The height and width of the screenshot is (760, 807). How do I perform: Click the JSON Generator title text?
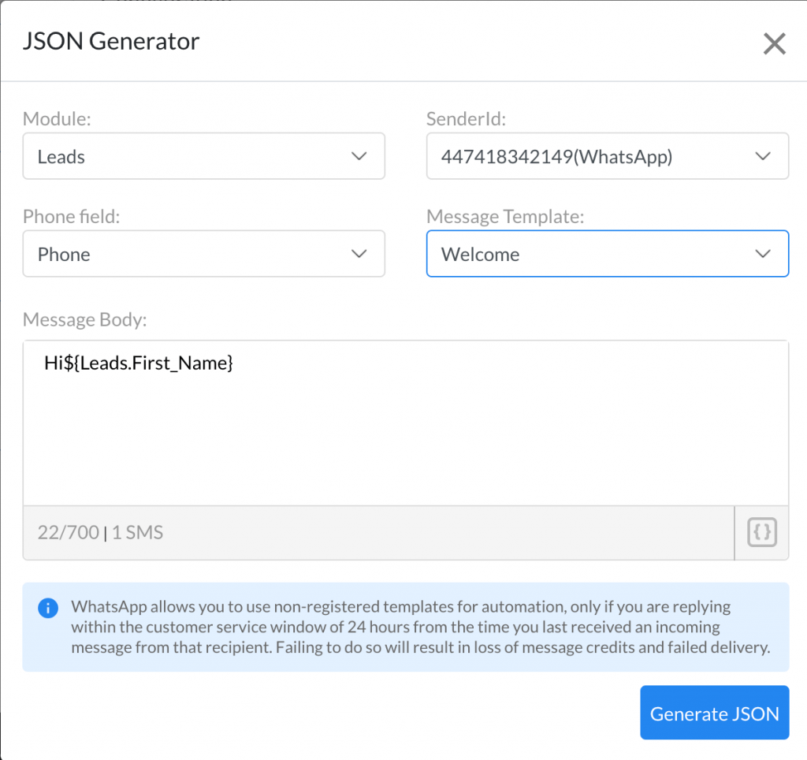click(x=111, y=41)
